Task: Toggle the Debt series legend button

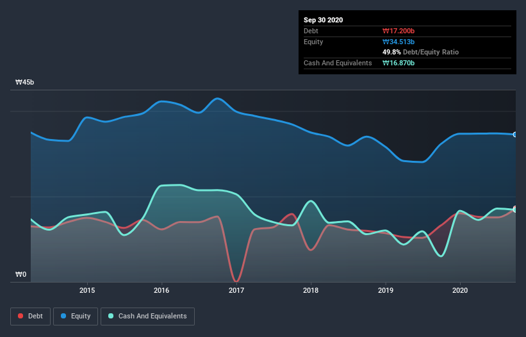Action: click(30, 316)
